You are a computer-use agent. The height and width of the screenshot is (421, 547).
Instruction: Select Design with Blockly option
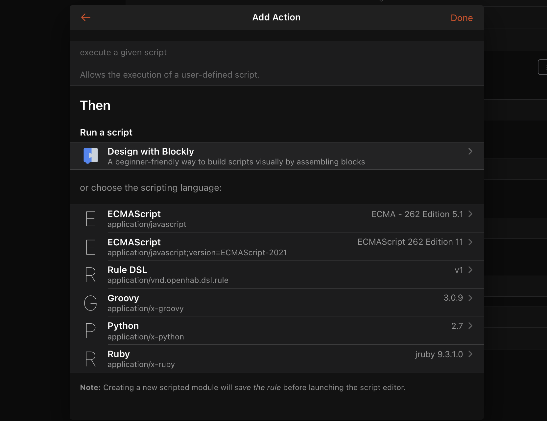(x=151, y=152)
